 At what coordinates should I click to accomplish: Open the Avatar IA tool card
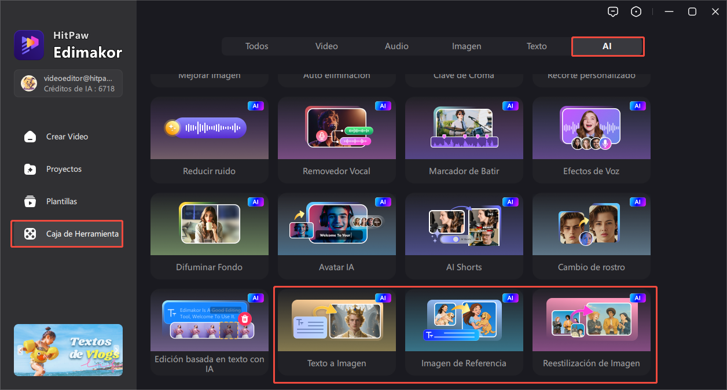(336, 234)
